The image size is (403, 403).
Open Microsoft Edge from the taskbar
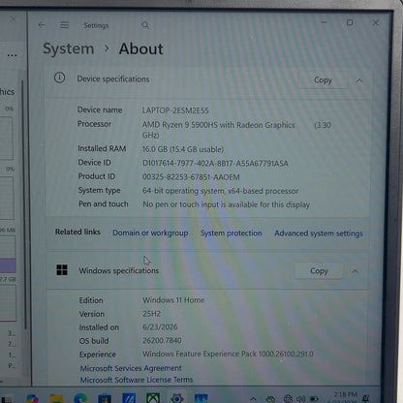pyautogui.click(x=80, y=398)
